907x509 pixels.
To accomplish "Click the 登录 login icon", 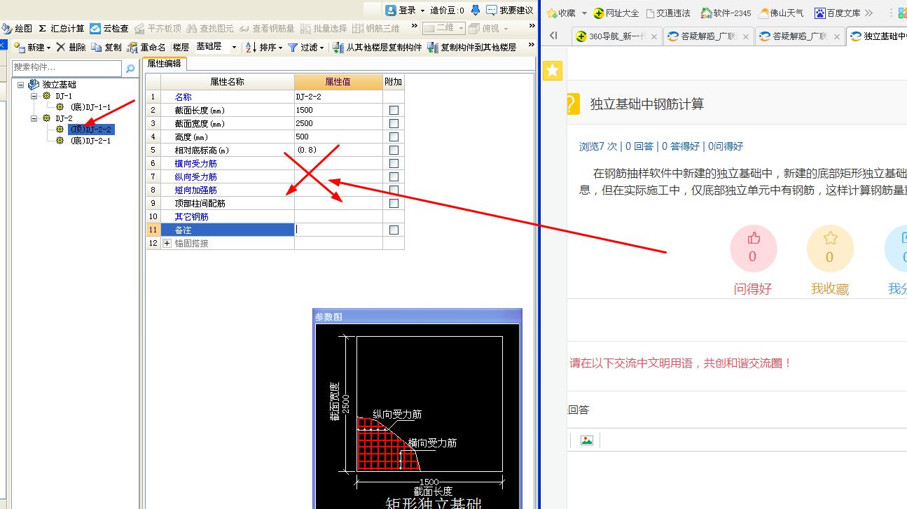I will [391, 10].
